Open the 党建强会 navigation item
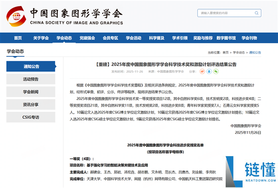The width and height of the screenshot is (278, 188). pyautogui.click(x=87, y=38)
